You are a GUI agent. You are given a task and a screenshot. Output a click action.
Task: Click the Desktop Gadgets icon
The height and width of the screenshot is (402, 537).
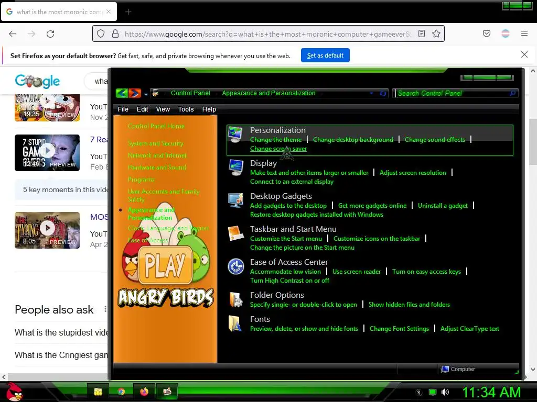[235, 200]
